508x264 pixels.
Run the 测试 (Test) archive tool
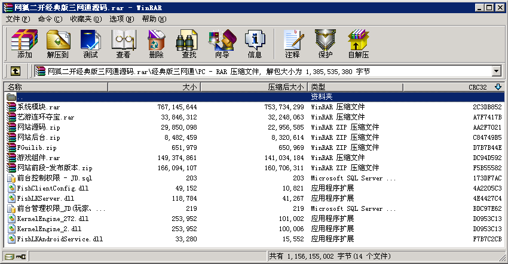[x=91, y=44]
